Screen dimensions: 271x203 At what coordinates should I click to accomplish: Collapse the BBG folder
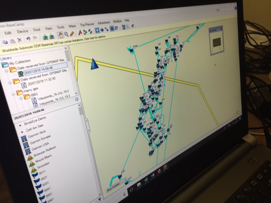click(21, 98)
